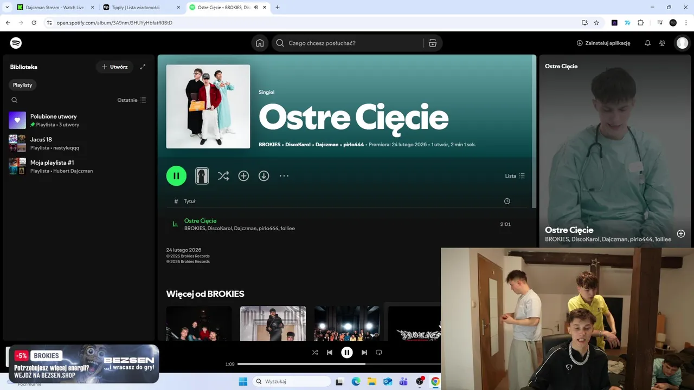This screenshot has height=390, width=694.
Task: Open the Browse icon in search bar
Action: pos(433,43)
